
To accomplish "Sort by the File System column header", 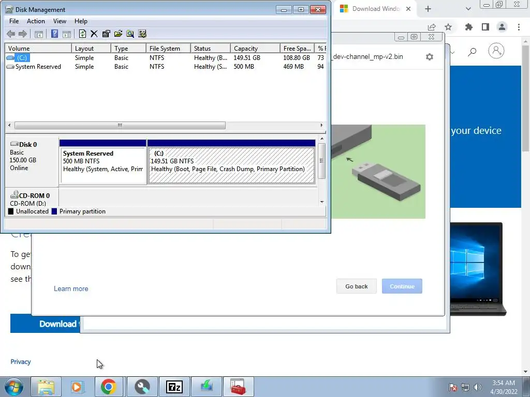I will pyautogui.click(x=168, y=48).
